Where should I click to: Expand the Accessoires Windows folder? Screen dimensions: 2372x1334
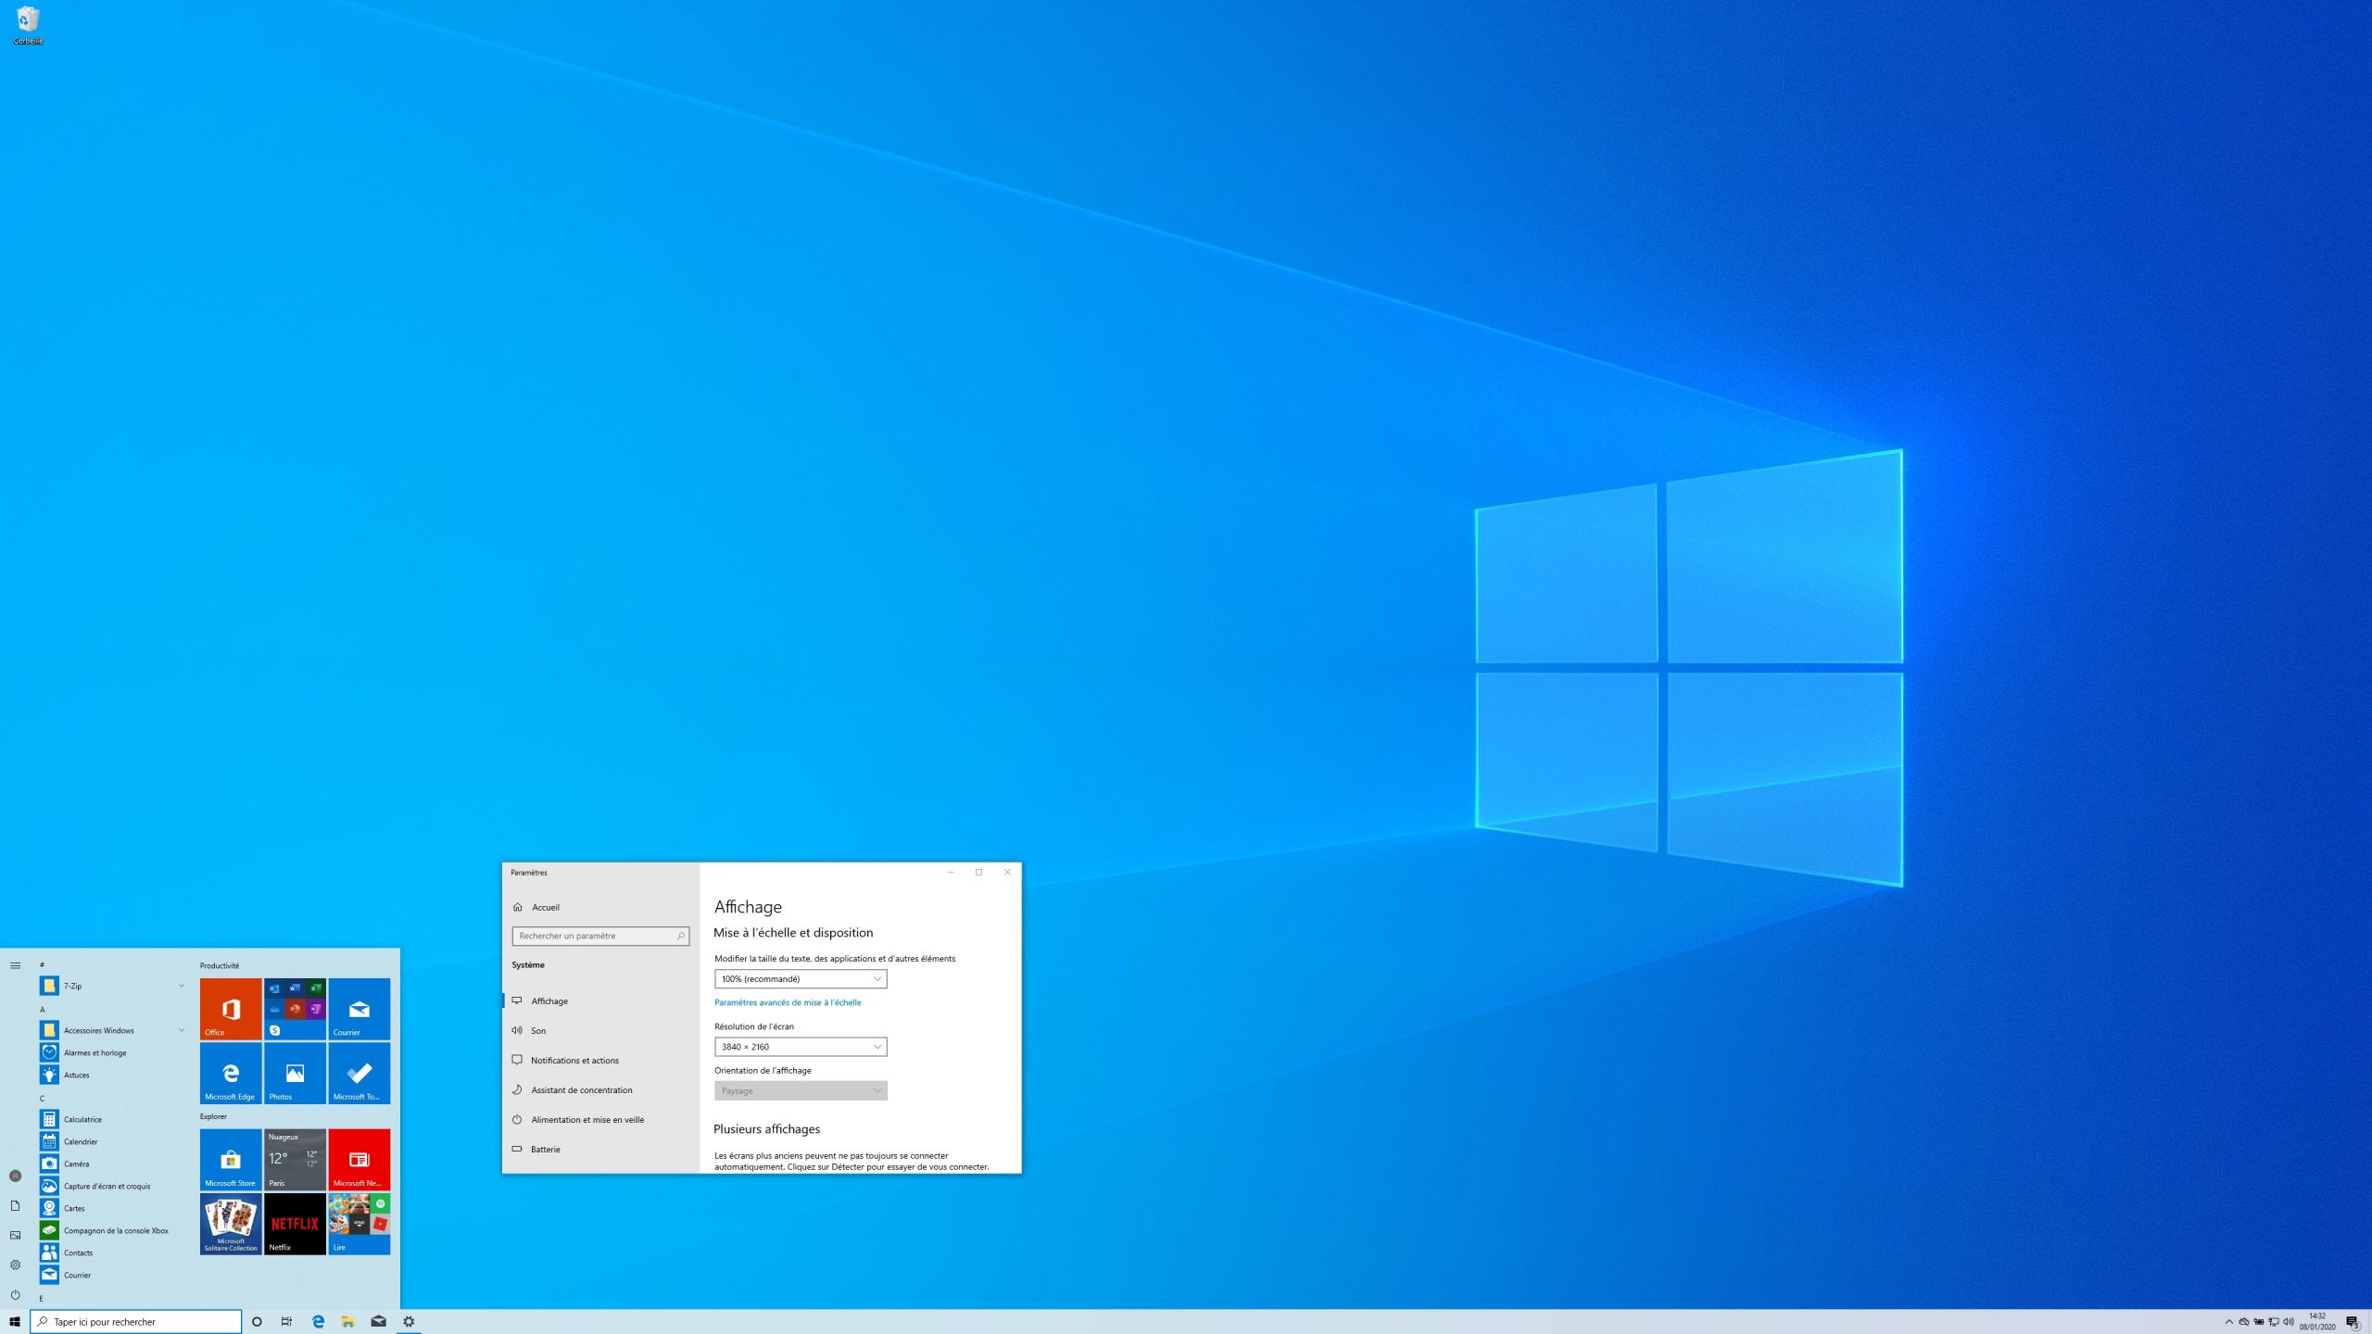(112, 1030)
